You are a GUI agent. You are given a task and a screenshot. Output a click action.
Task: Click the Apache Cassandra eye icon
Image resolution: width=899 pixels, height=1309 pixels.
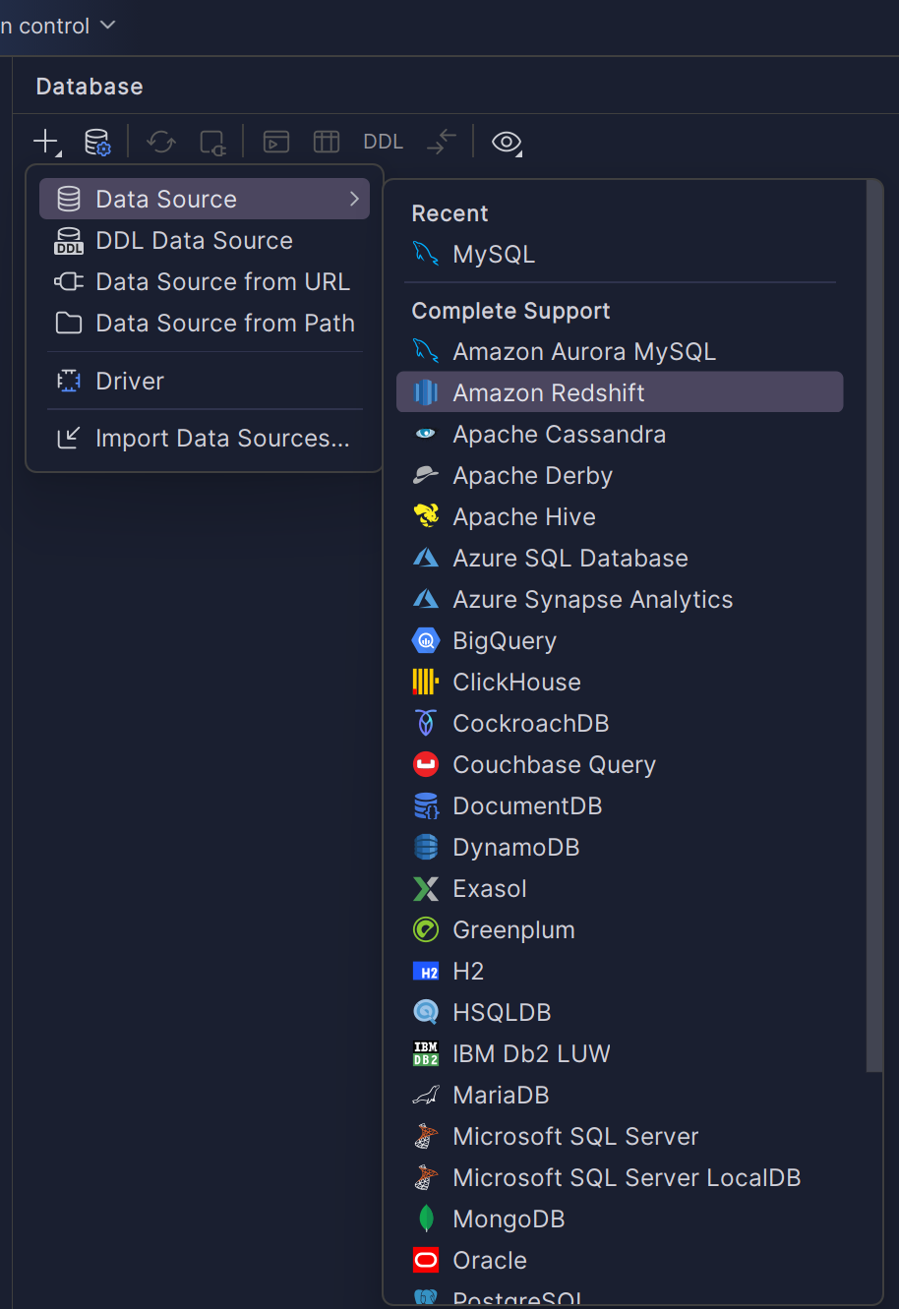426,434
